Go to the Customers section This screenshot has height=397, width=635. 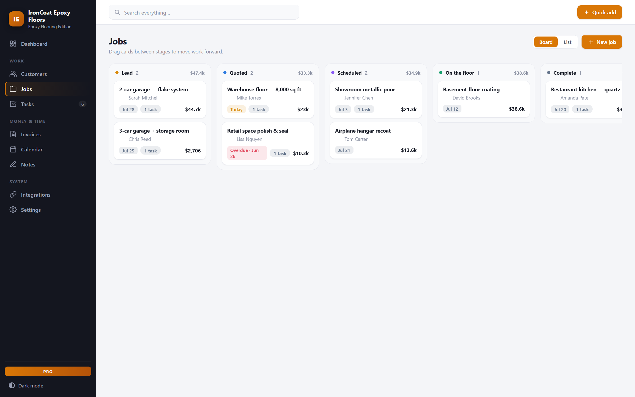(x=48, y=74)
